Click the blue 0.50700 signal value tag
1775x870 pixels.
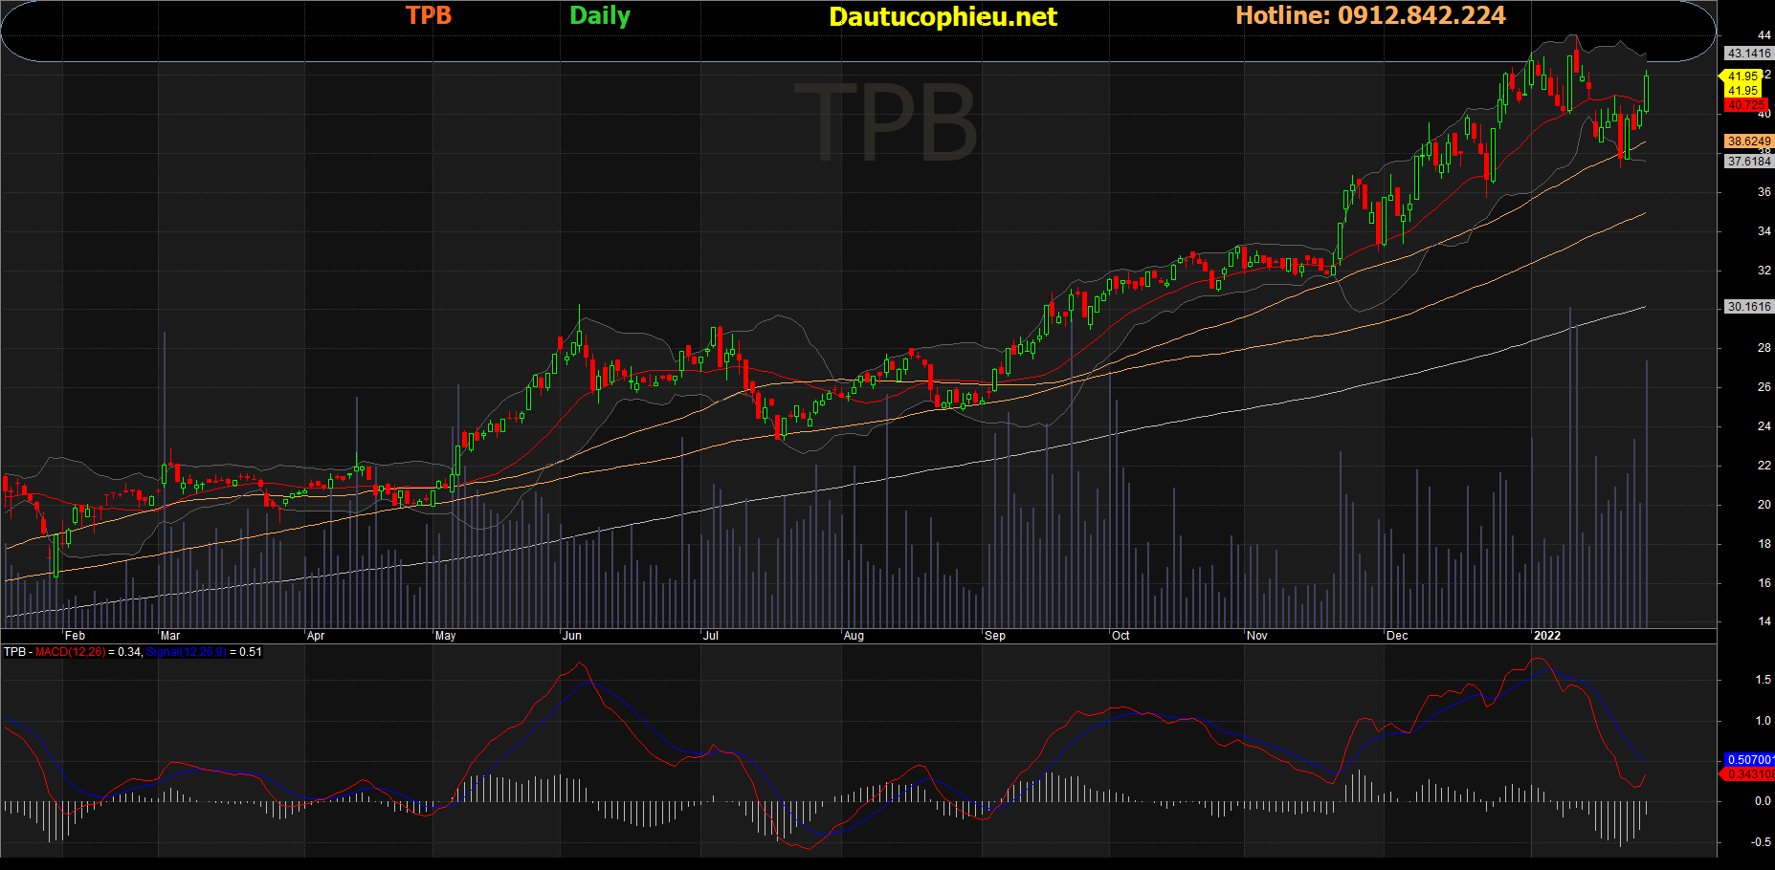(x=1748, y=760)
